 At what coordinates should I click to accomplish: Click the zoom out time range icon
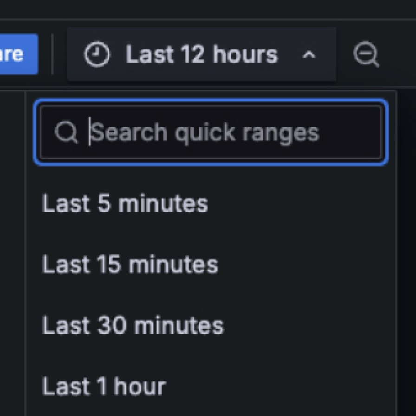pyautogui.click(x=366, y=55)
